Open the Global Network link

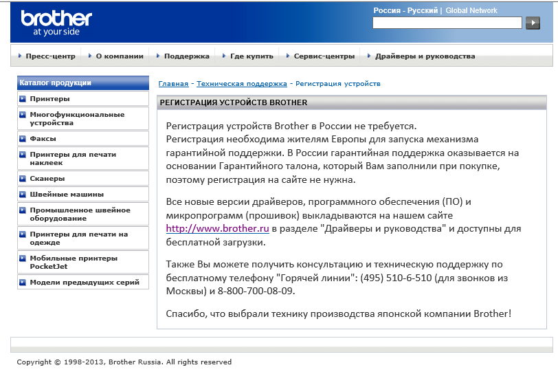[x=471, y=10]
